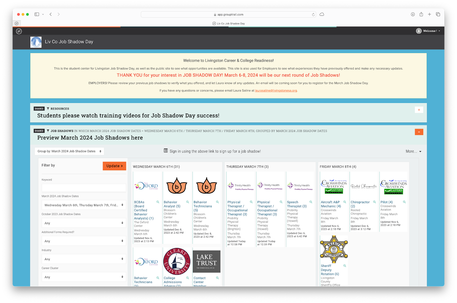Viewport: 457px width, 303px height.
Task: Click the Safari sidebar toggle icon
Action: 37,14
